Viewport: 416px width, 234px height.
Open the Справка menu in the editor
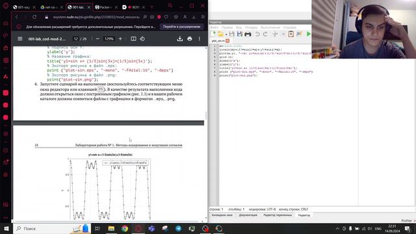click(x=290, y=27)
